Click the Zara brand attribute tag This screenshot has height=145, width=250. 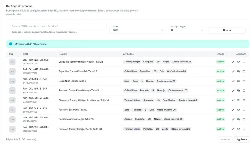[127, 110]
